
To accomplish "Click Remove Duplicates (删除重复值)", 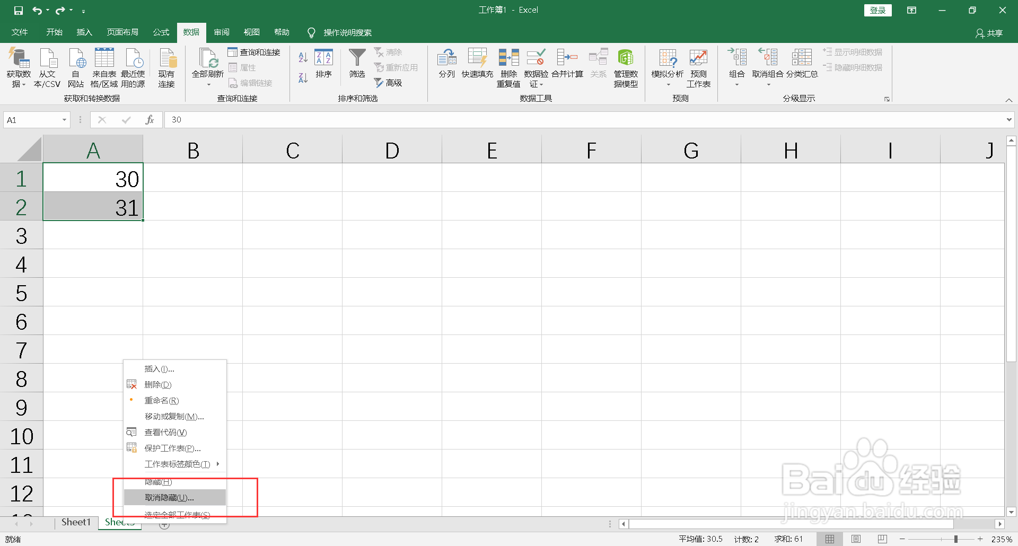I will click(508, 68).
